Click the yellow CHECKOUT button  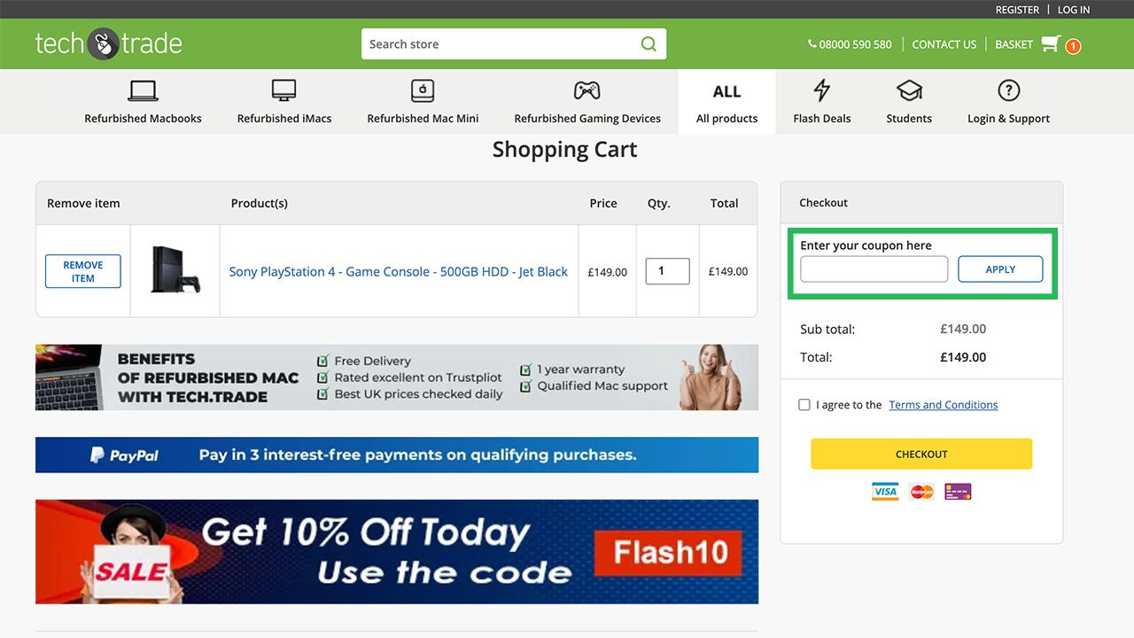coord(921,454)
